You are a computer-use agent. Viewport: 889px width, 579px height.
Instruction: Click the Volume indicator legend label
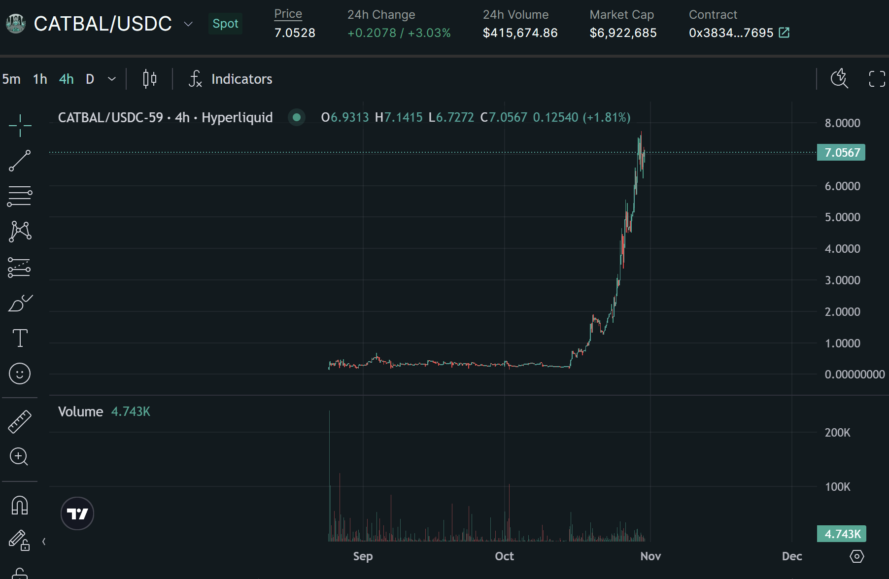click(x=81, y=411)
